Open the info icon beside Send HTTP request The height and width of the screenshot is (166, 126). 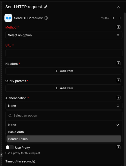click(46, 18)
